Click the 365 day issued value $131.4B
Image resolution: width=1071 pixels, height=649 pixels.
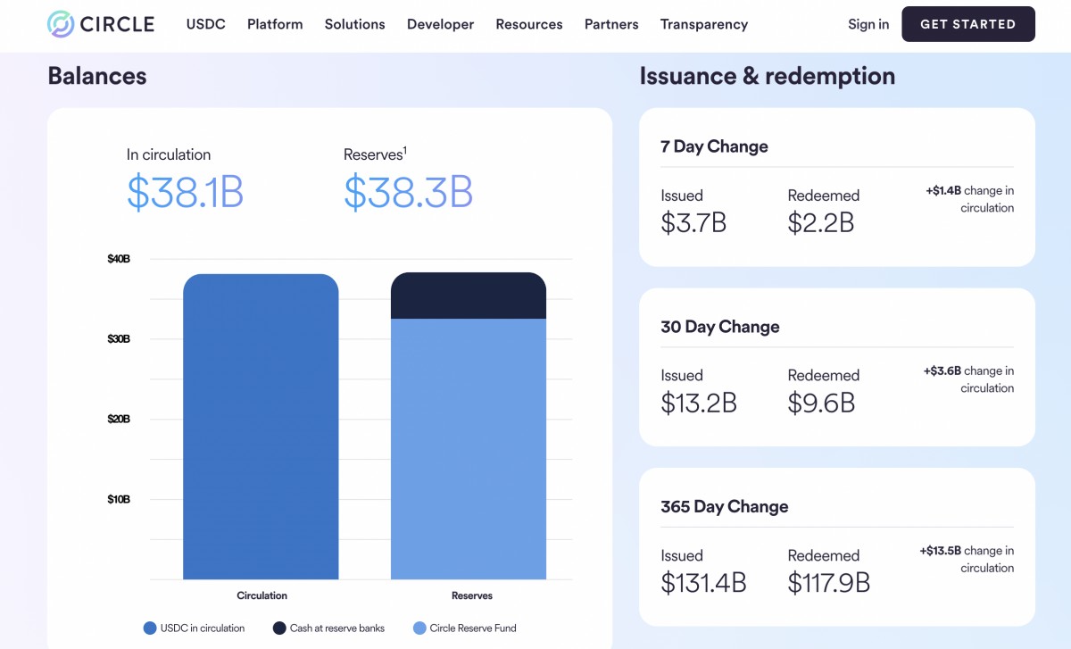click(703, 583)
